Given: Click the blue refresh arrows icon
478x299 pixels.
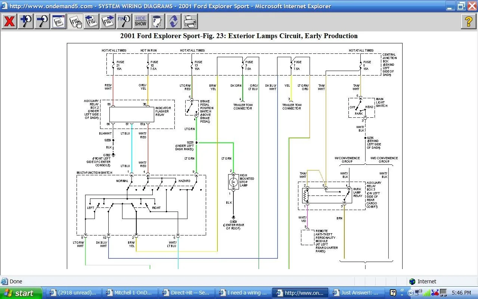Looking at the screenshot, I should pos(174,21).
